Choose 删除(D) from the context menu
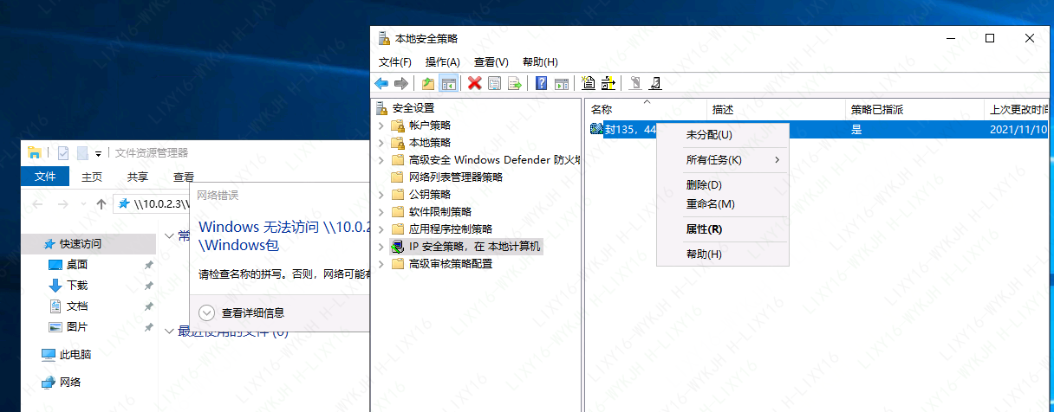Viewport: 1054px width, 412px height. pos(724,185)
